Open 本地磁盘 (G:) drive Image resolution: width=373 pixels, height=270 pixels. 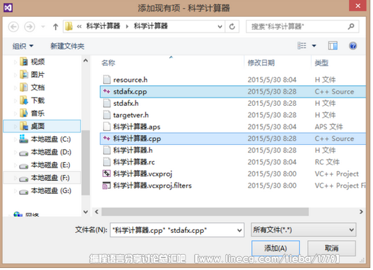[51, 191]
